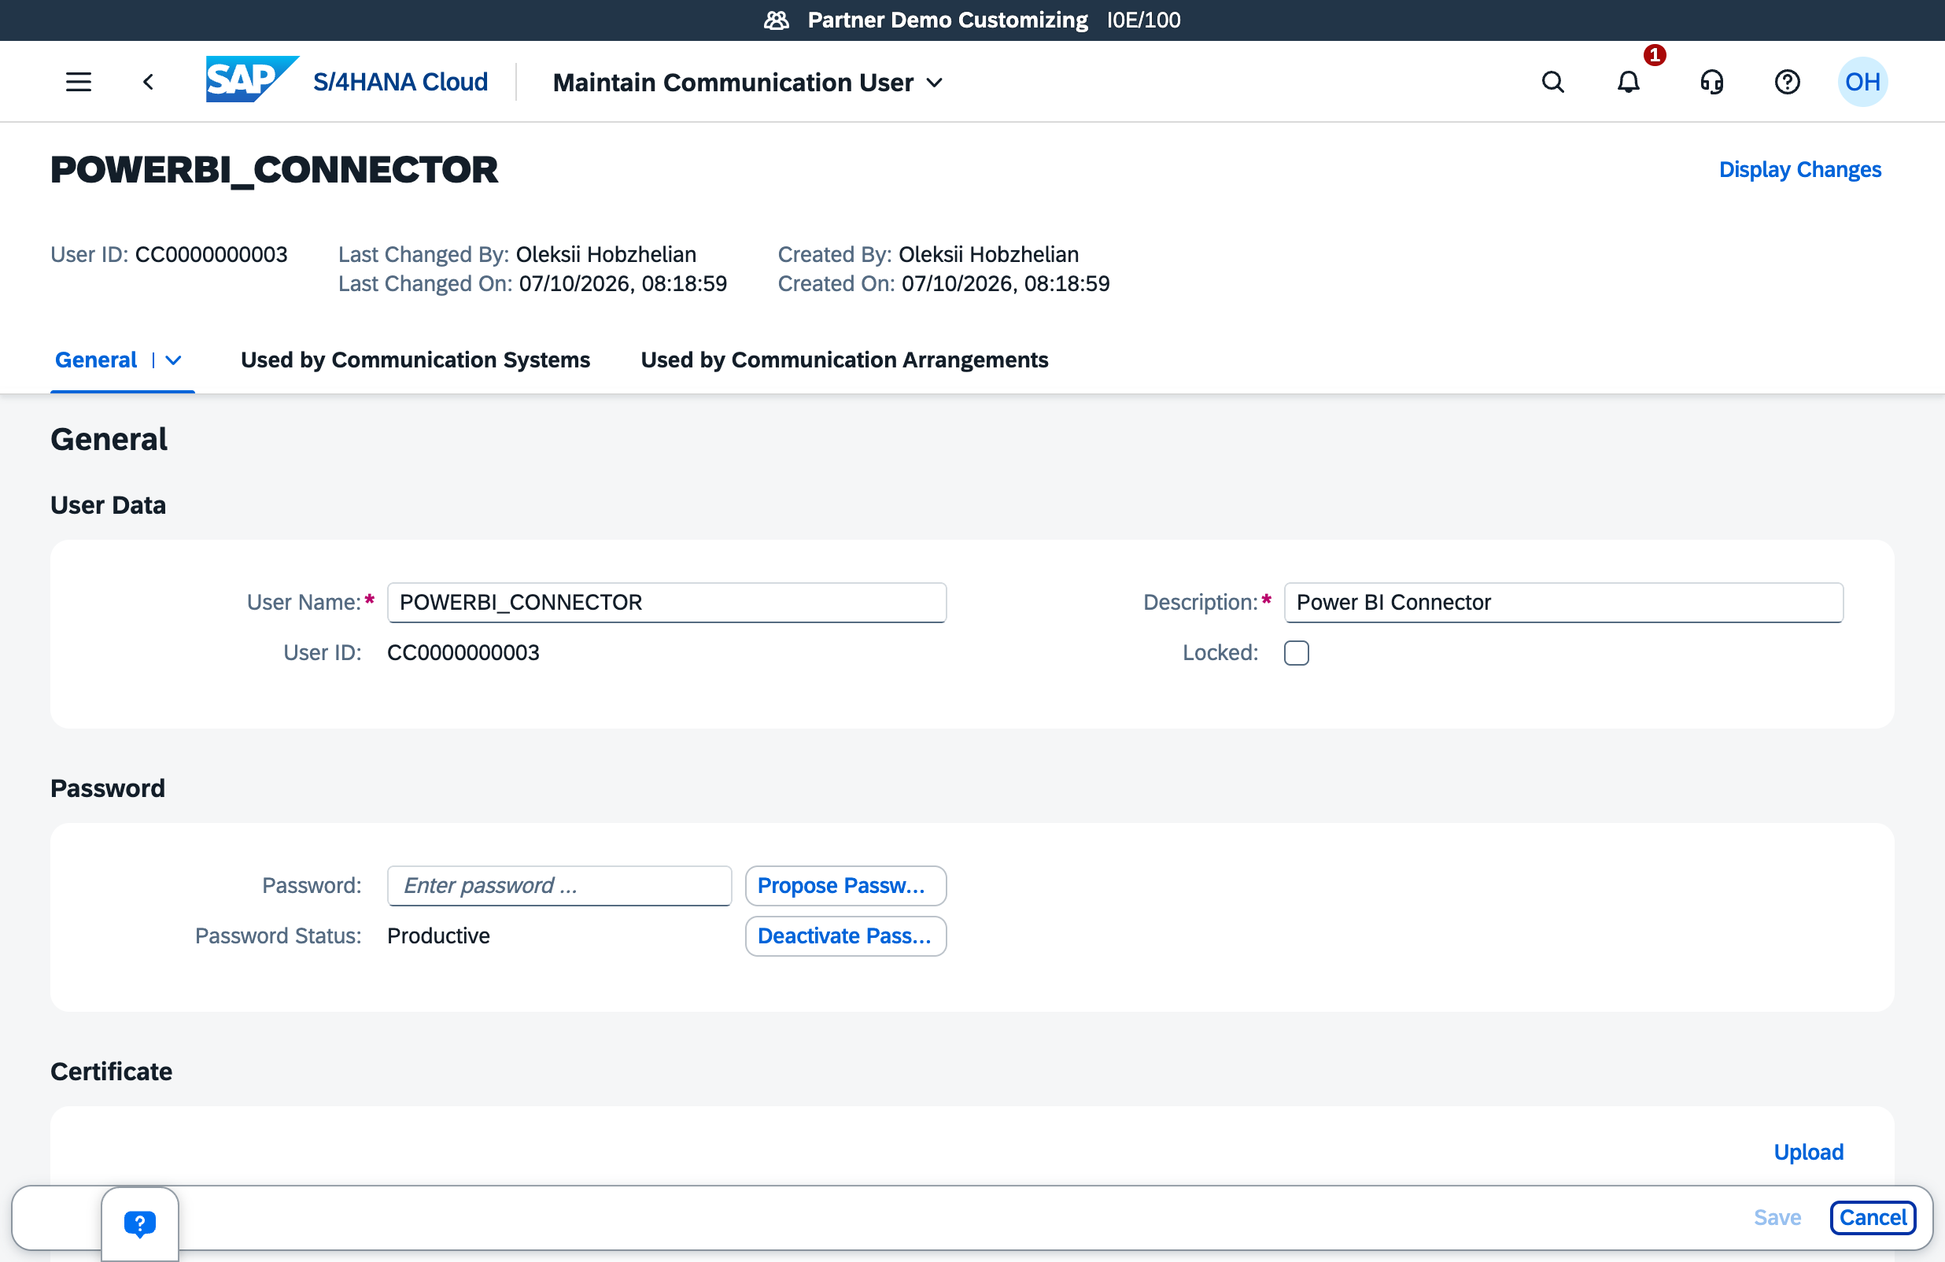Click the Deactivate Password button
Viewport: 1945px width, 1262px height.
[x=846, y=935]
